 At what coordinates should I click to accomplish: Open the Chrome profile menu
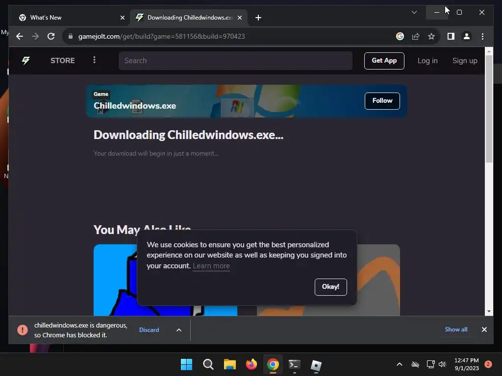click(467, 36)
